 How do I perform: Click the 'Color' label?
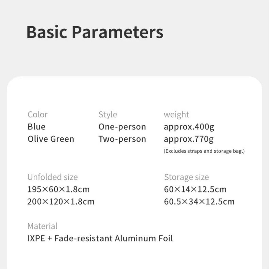coord(38,115)
